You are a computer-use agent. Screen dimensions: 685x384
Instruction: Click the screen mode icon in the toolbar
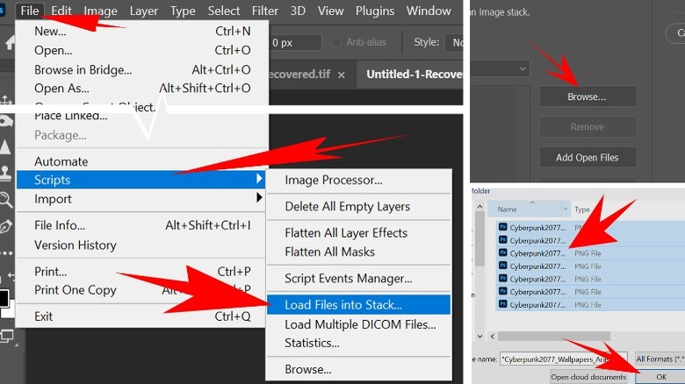pos(7,337)
